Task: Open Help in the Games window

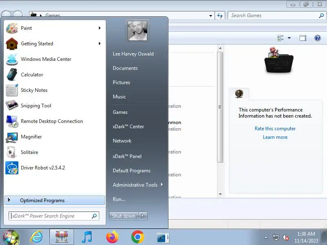Action: (318, 38)
